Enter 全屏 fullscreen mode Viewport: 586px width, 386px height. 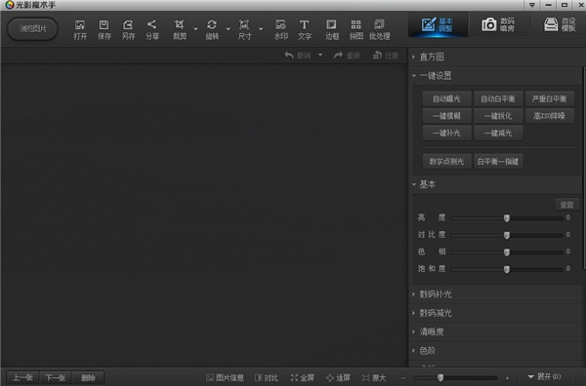click(x=303, y=378)
